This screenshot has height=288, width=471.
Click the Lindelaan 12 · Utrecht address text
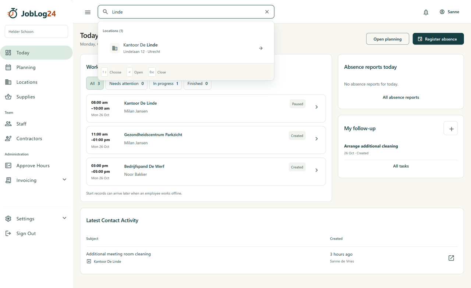tap(142, 52)
